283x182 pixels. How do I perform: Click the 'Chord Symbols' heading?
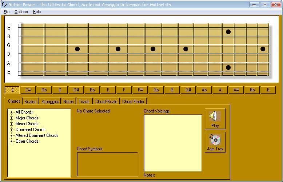point(89,149)
